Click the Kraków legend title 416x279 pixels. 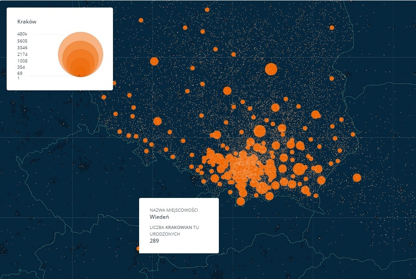click(x=27, y=22)
